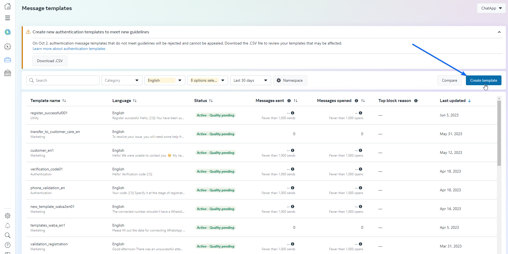The image size is (508, 254).
Task: Toggle Last updated sort direction
Action: coord(469,101)
